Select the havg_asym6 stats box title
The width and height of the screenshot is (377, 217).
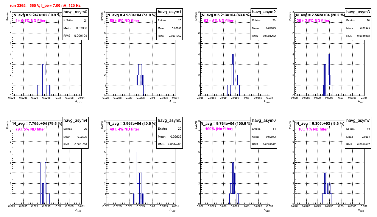pyautogui.click(x=264, y=120)
